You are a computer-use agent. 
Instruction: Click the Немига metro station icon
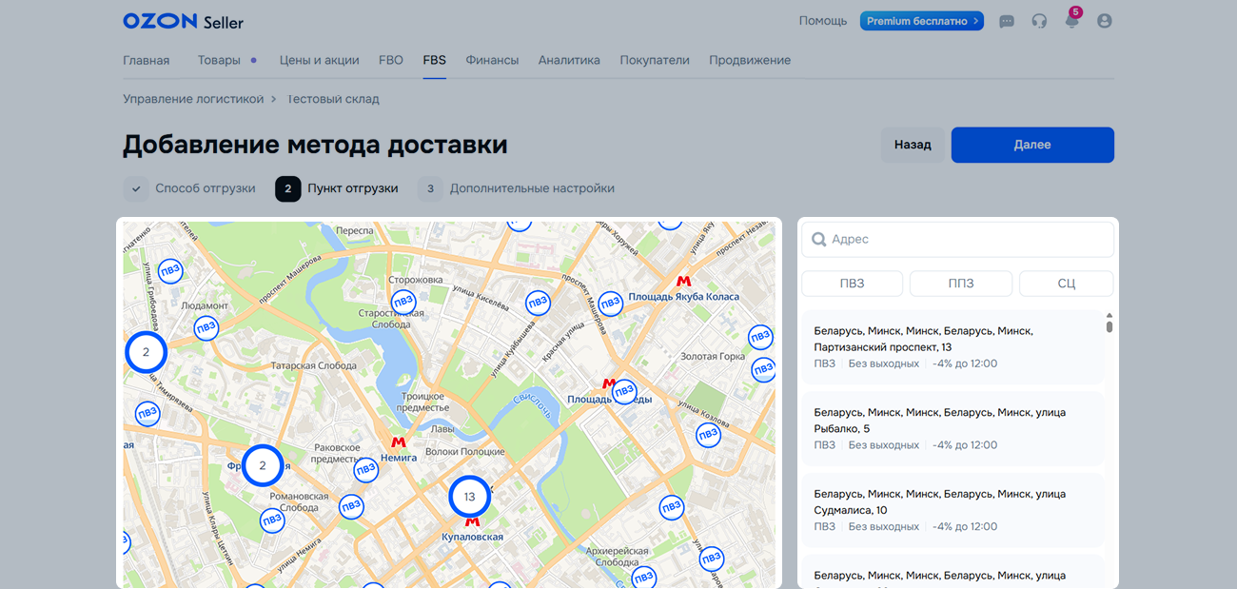click(398, 442)
